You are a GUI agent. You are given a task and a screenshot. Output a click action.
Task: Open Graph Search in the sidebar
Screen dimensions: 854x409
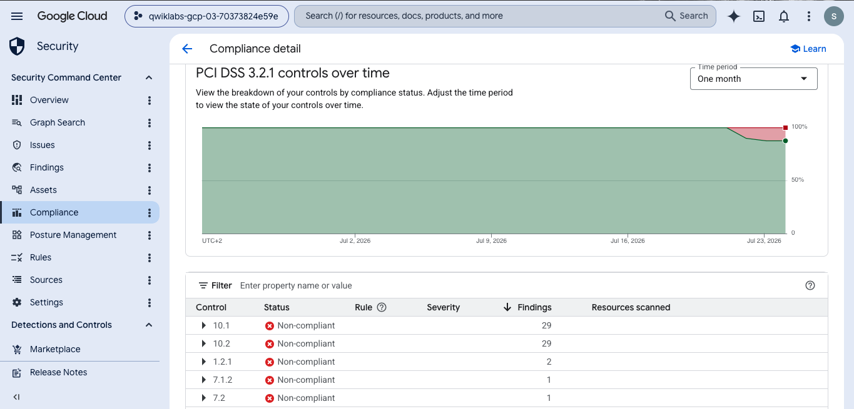click(58, 122)
